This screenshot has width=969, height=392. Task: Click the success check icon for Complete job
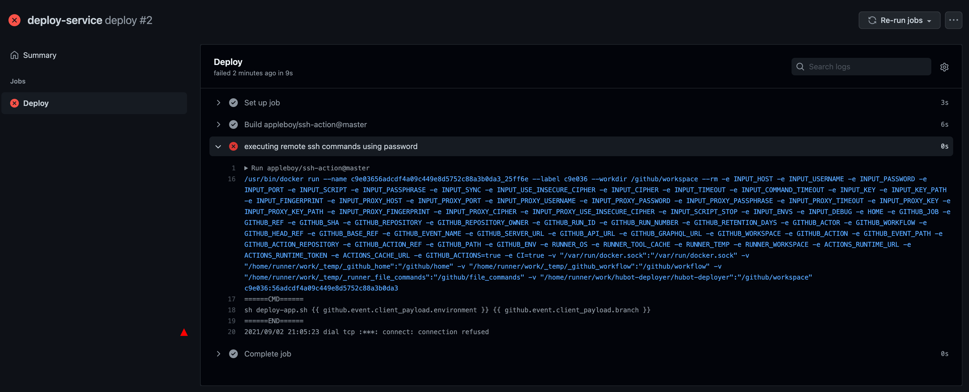coord(233,354)
